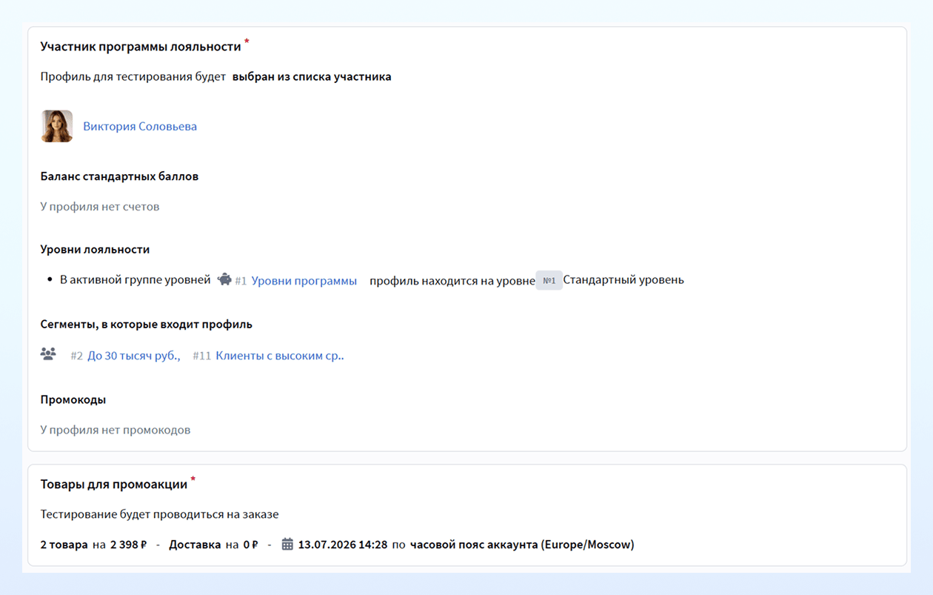Click heading Сегменты, в которые входит профиль
Viewport: 933px width, 595px height.
coord(147,325)
